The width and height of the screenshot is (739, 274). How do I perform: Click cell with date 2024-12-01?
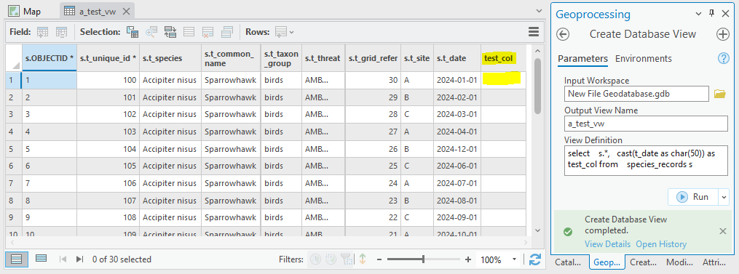click(457, 149)
